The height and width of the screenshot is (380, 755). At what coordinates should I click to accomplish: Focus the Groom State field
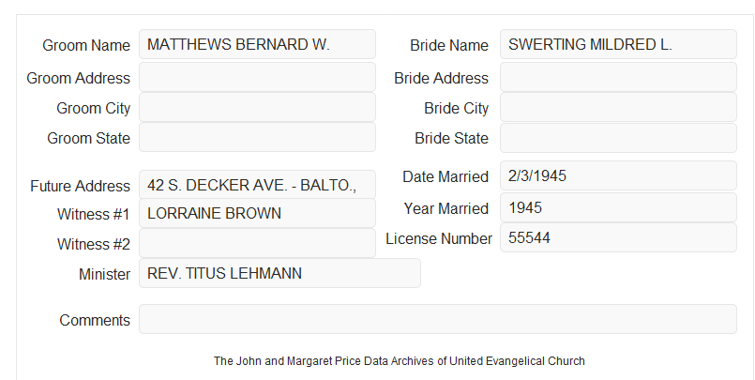point(257,137)
